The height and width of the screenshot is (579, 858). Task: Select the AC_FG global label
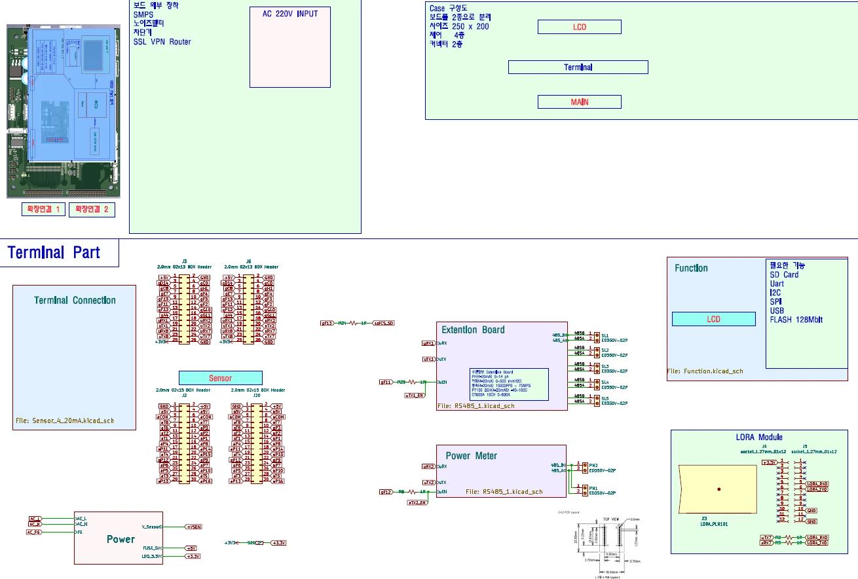(35, 532)
